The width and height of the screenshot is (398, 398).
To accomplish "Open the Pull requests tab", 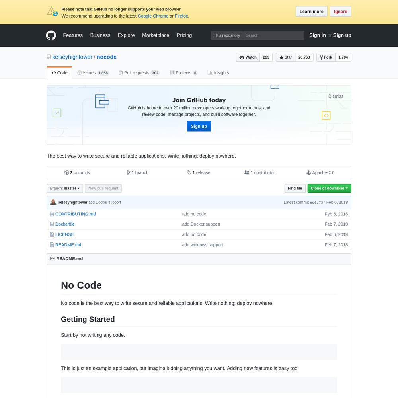I will tap(139, 73).
